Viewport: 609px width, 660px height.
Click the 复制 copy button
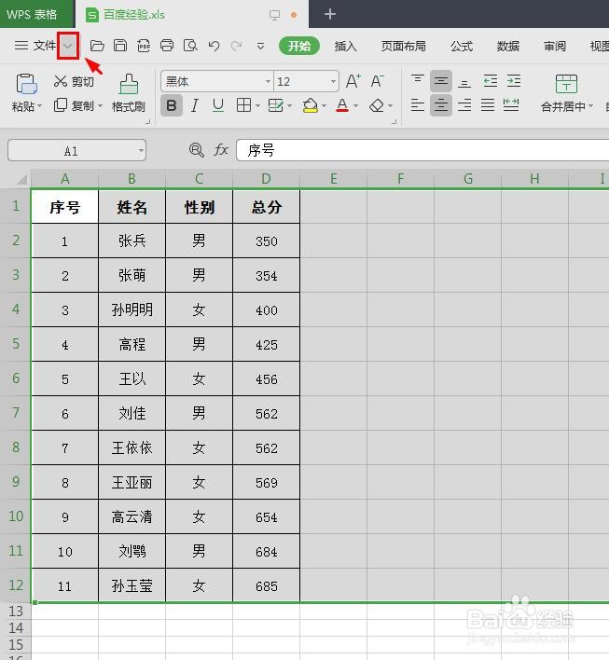tap(74, 105)
